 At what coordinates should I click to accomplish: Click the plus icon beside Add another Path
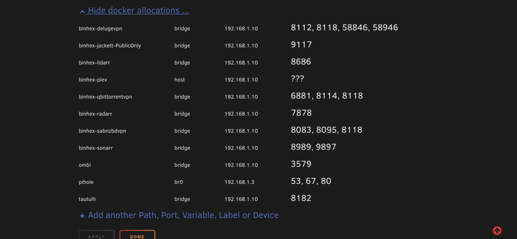82,216
